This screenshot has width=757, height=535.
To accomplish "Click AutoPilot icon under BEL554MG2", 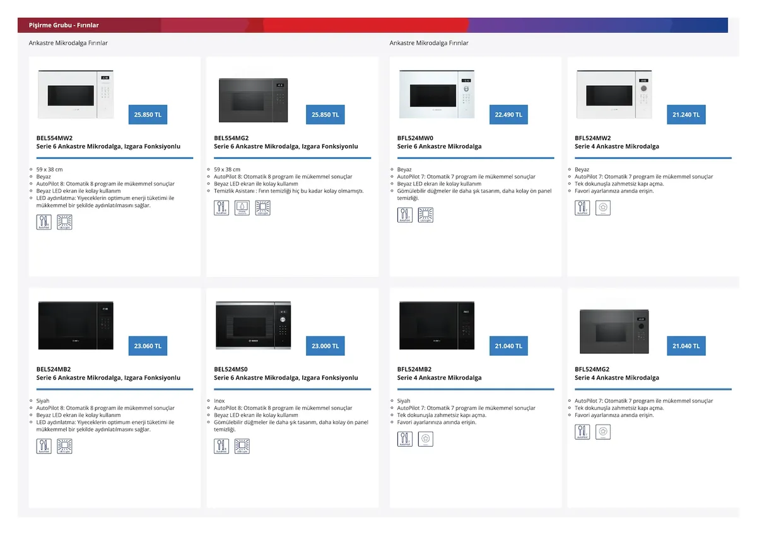I will 221,208.
